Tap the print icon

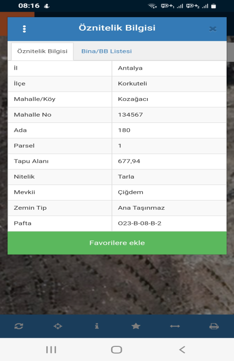pos(214,326)
